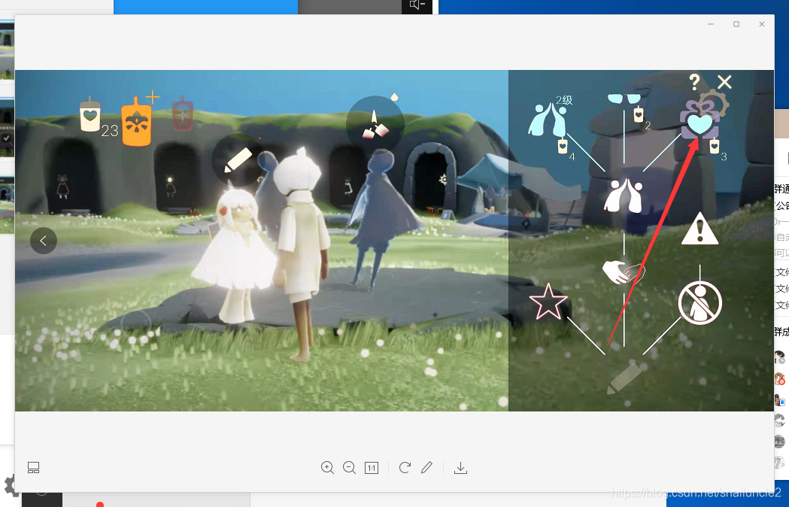This screenshot has width=789, height=507.
Task: Toggle the thumbnail strip icon at bottom left
Action: pos(33,468)
